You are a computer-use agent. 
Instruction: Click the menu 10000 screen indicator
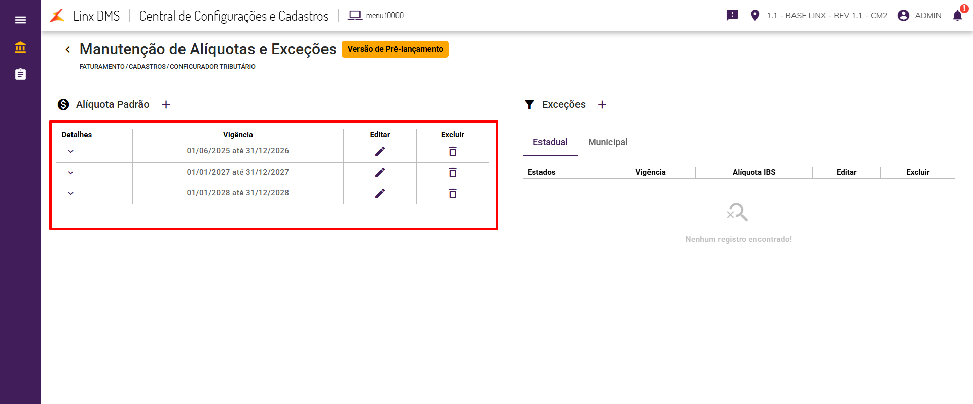(x=376, y=16)
